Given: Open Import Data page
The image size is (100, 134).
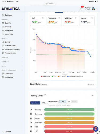Looking at the screenshot, I should click(9, 34).
